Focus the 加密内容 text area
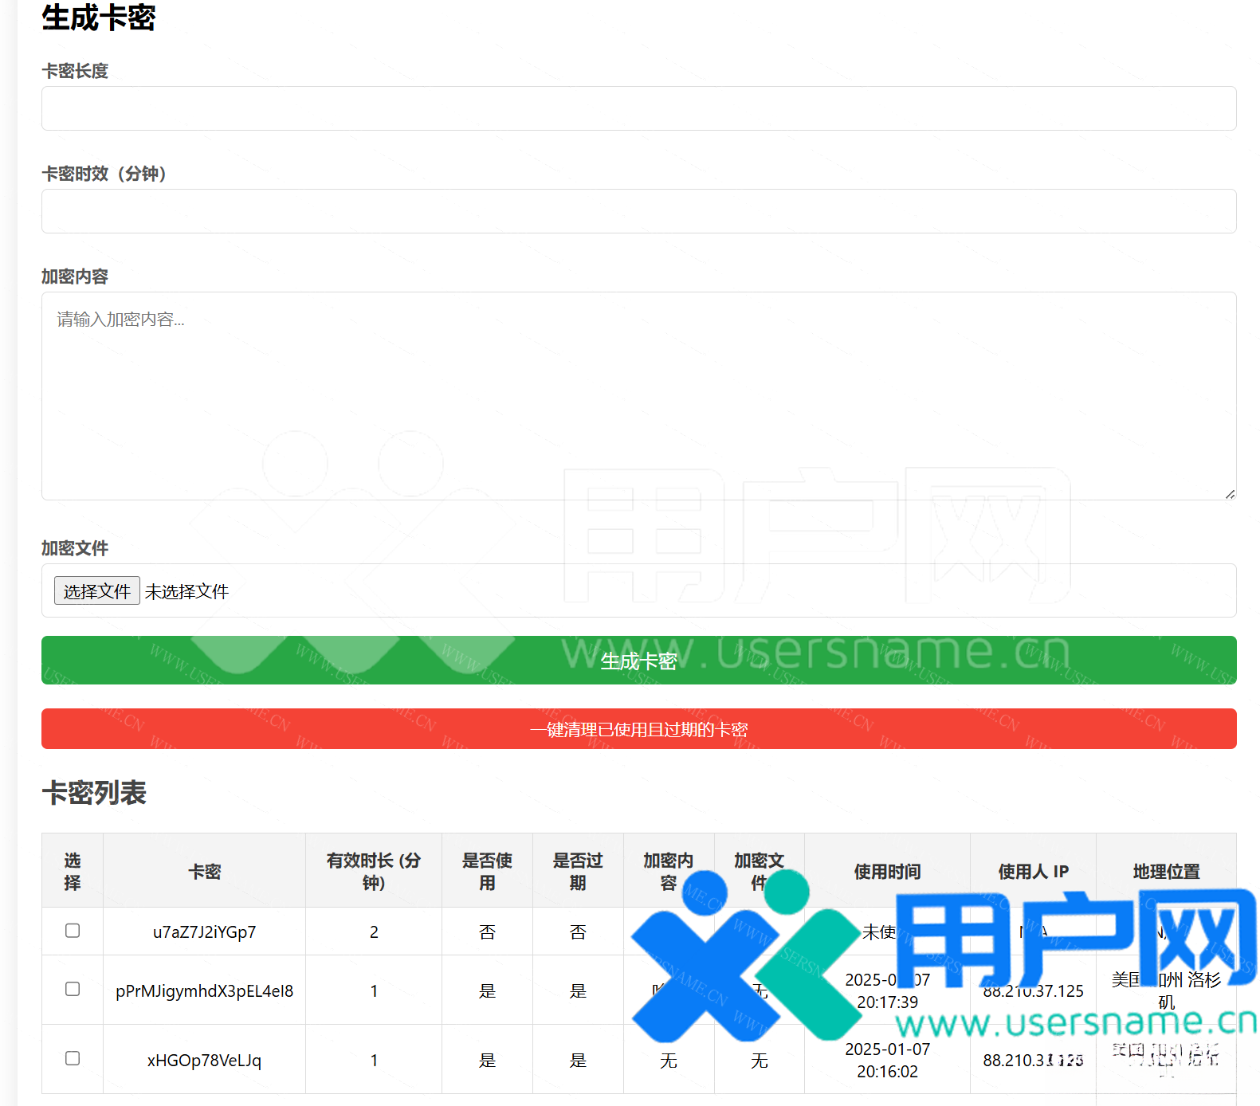Viewport: 1260px width, 1106px height. (638, 396)
